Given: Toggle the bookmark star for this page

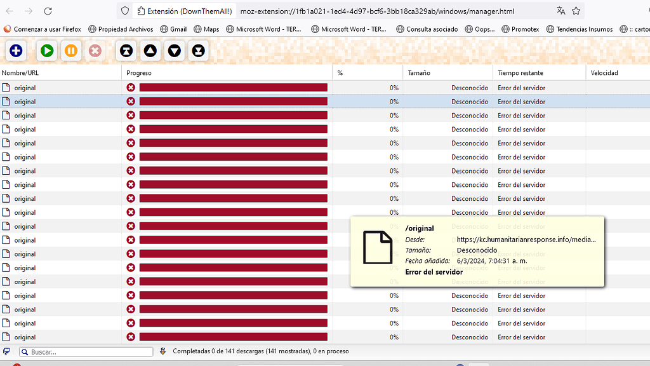Looking at the screenshot, I should tap(576, 11).
